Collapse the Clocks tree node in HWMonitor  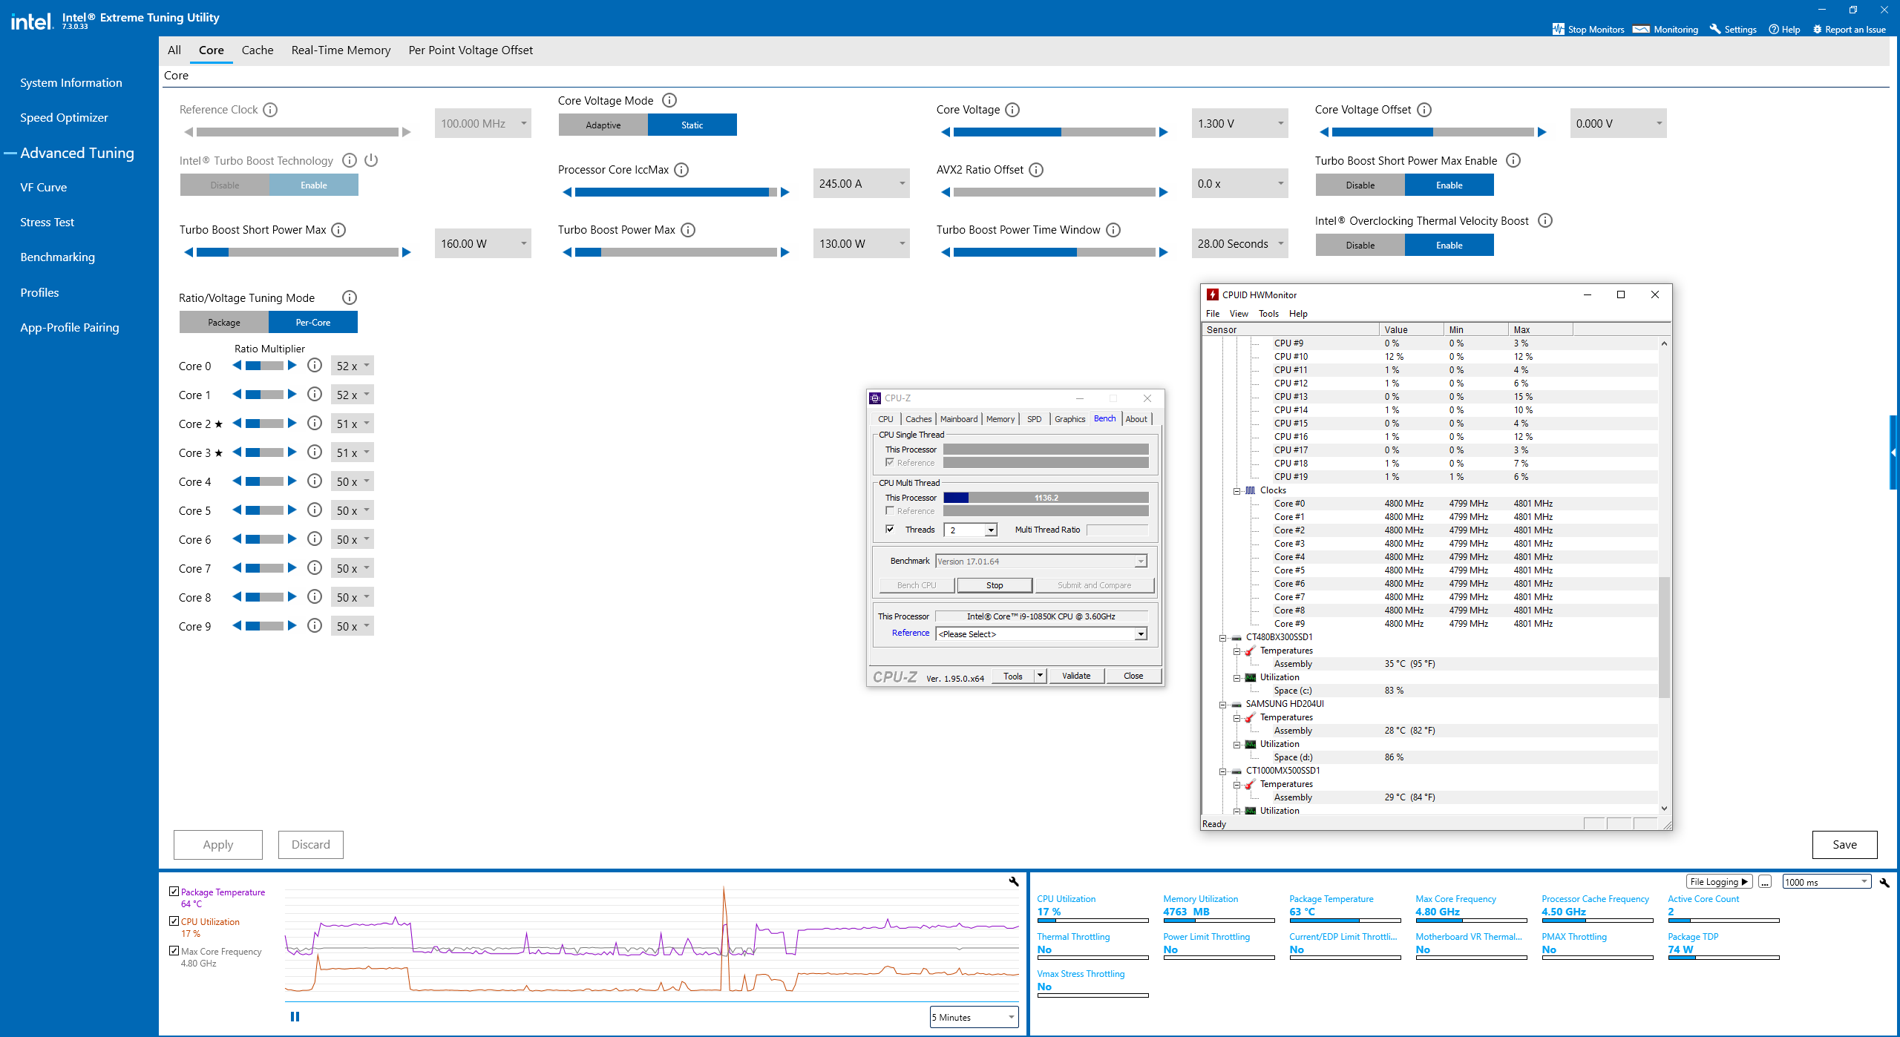click(x=1237, y=490)
